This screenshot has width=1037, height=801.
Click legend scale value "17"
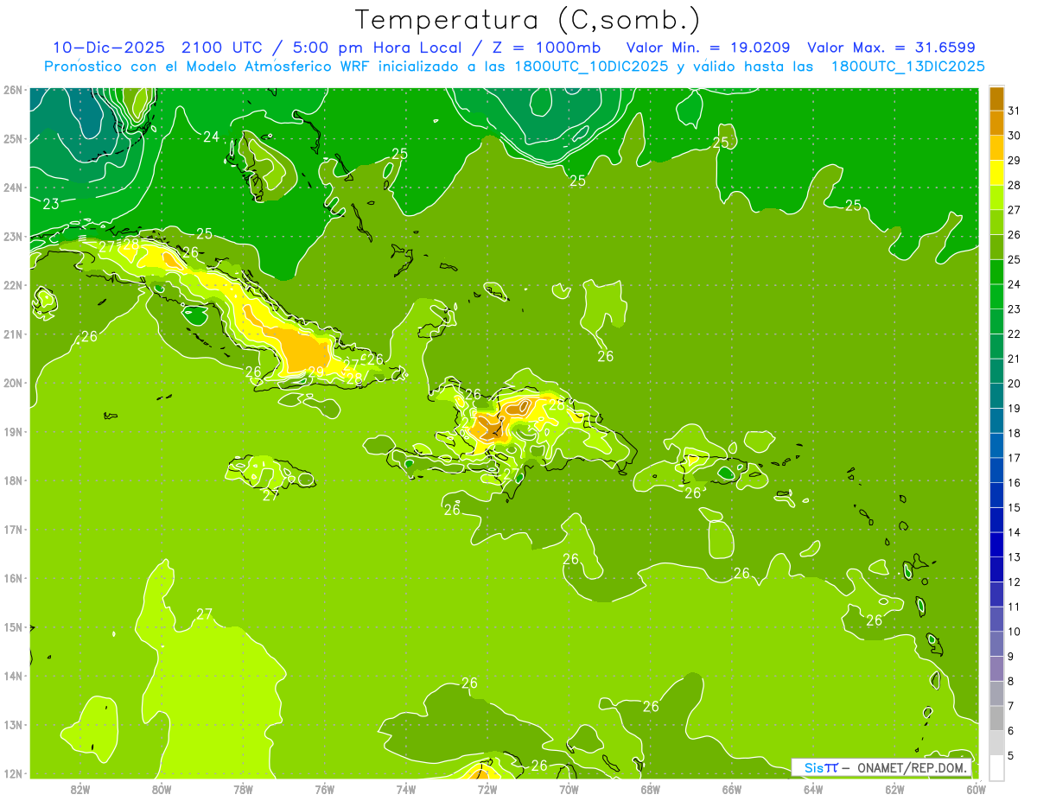click(x=1014, y=458)
